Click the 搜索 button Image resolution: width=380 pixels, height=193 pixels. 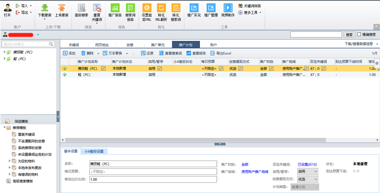[349, 35]
